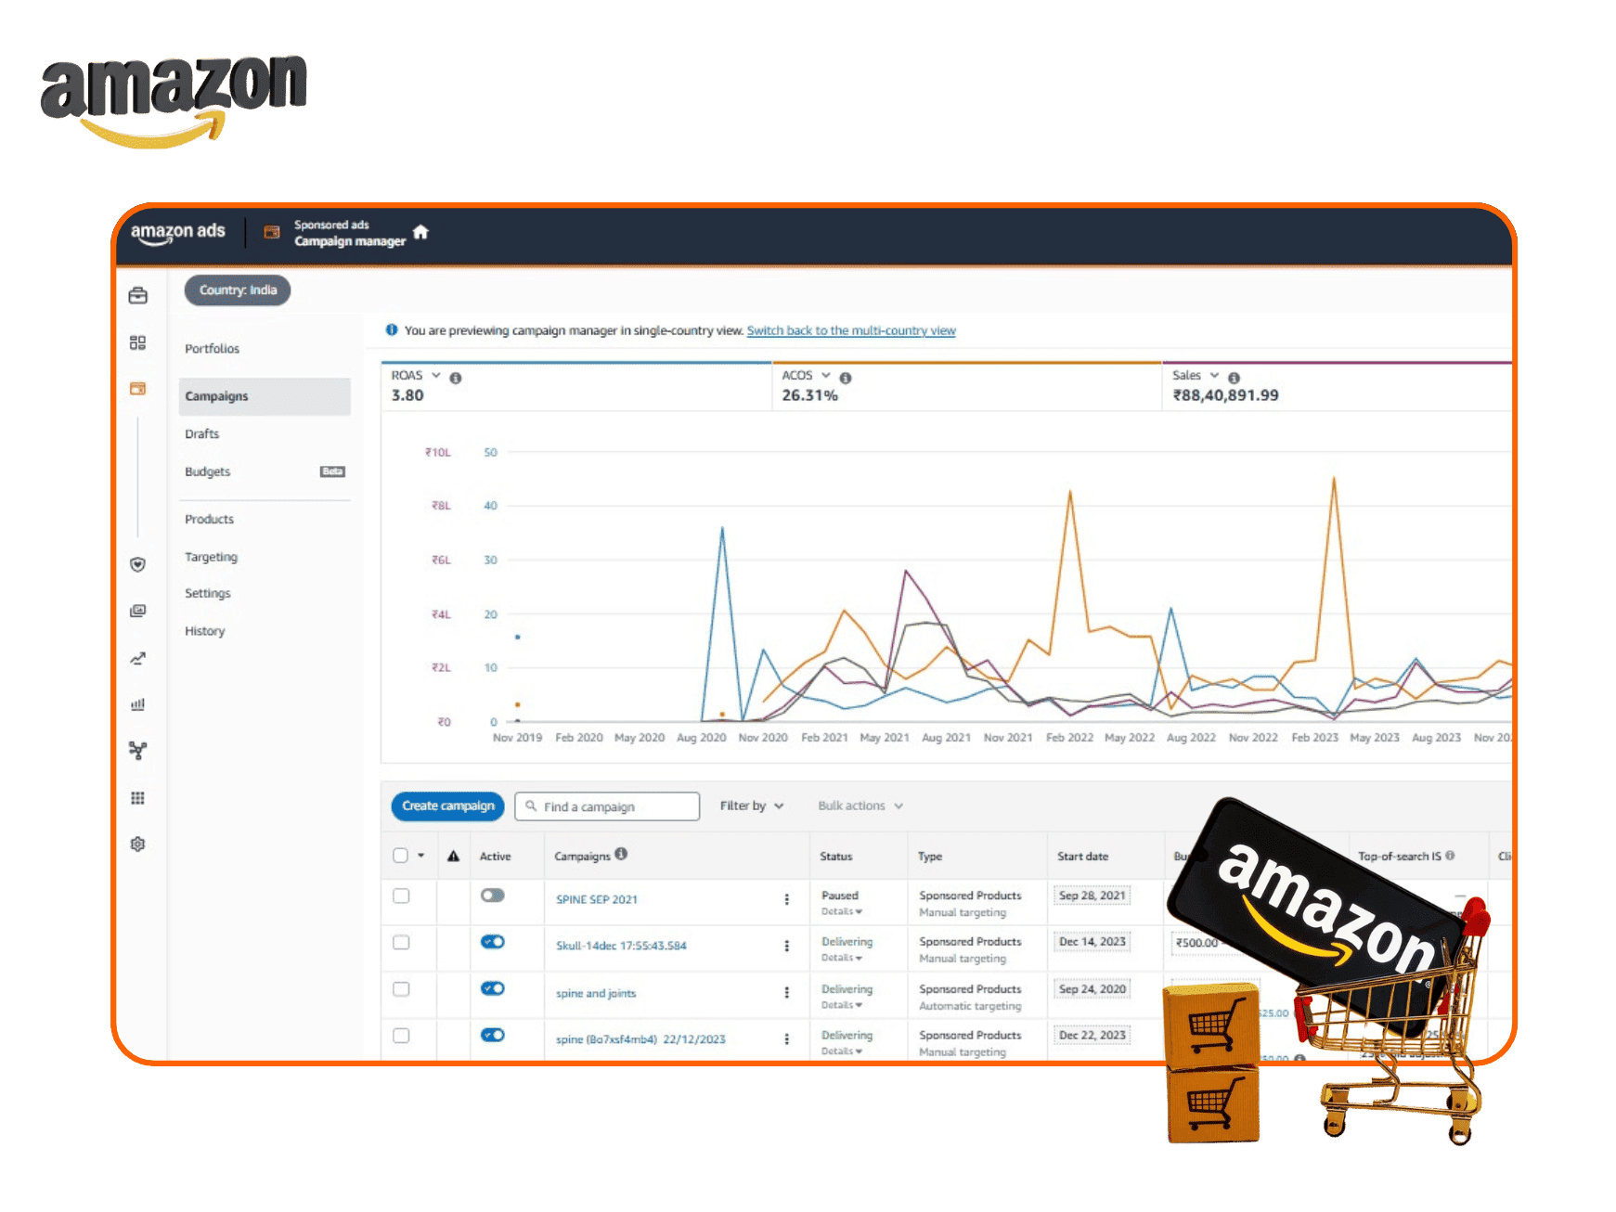Sort by the Start date column header
This screenshot has height=1212, width=1616.
point(1082,857)
